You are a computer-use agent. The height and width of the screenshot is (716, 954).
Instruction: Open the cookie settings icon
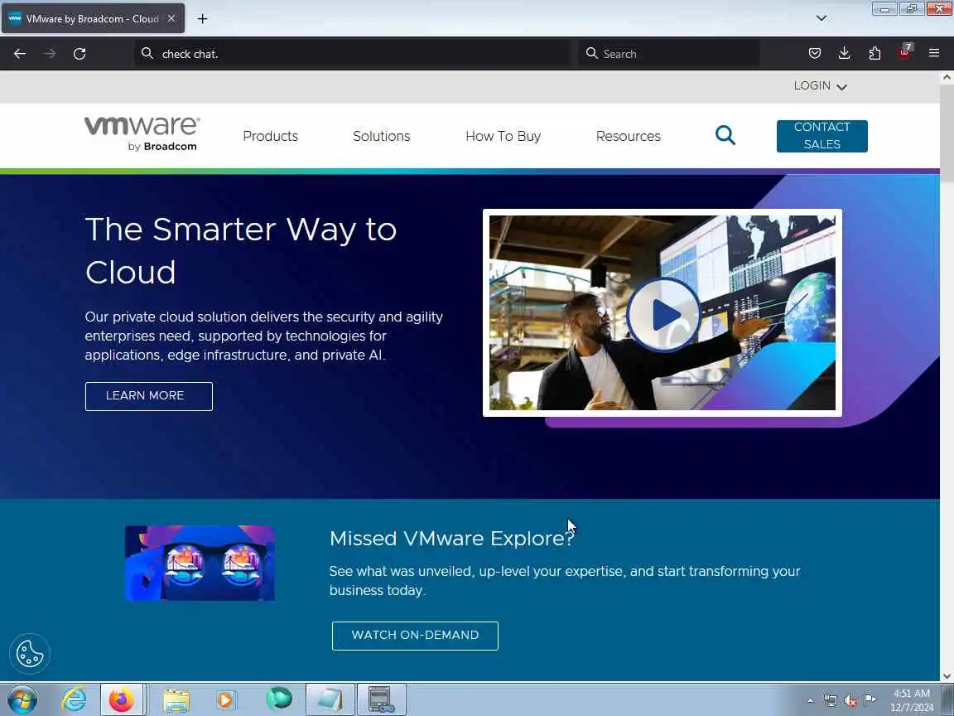pyautogui.click(x=29, y=654)
